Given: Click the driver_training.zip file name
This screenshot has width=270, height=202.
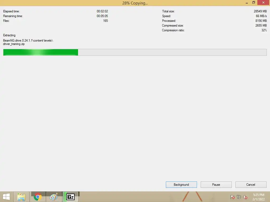Looking at the screenshot, I should tap(14, 44).
